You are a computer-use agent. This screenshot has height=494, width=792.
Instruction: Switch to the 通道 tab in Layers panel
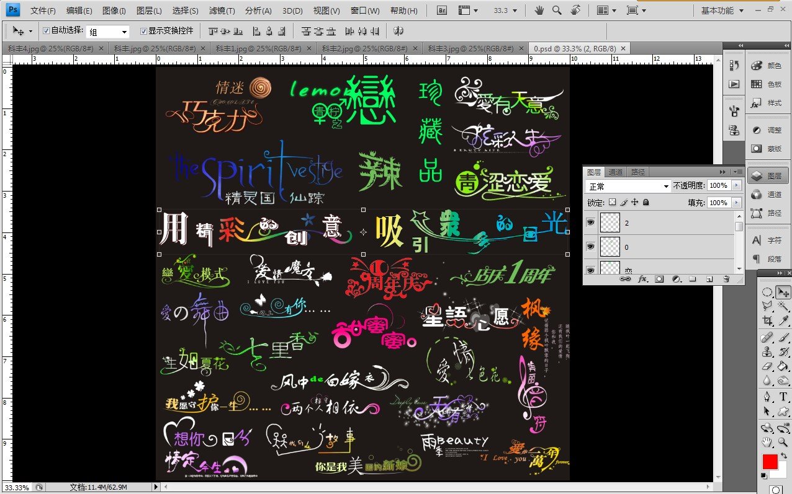(615, 172)
